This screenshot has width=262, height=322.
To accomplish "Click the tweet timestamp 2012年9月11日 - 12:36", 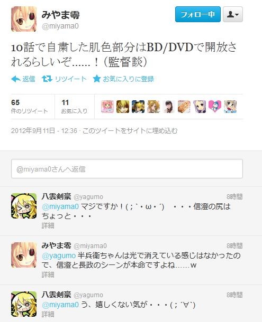I will tap(44, 130).
